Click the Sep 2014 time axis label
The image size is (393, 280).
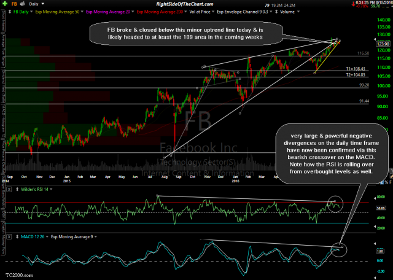coord(8,179)
